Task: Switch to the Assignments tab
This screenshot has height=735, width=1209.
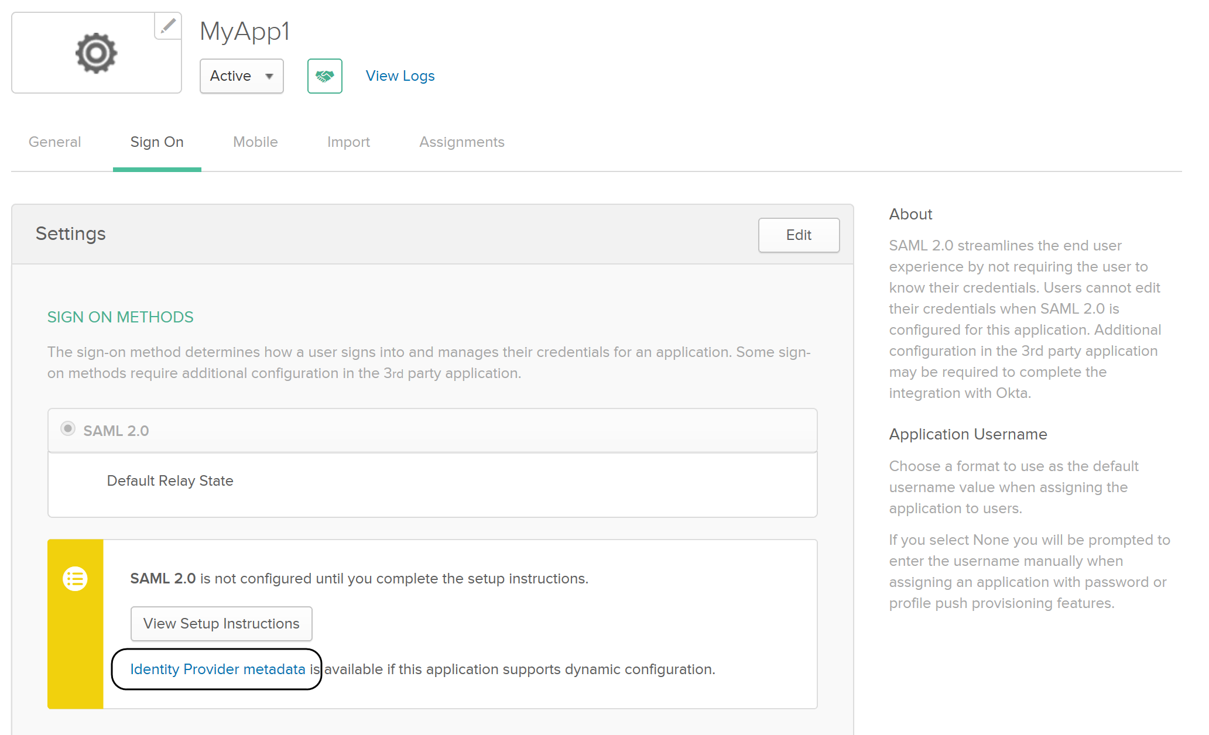Action: (462, 142)
